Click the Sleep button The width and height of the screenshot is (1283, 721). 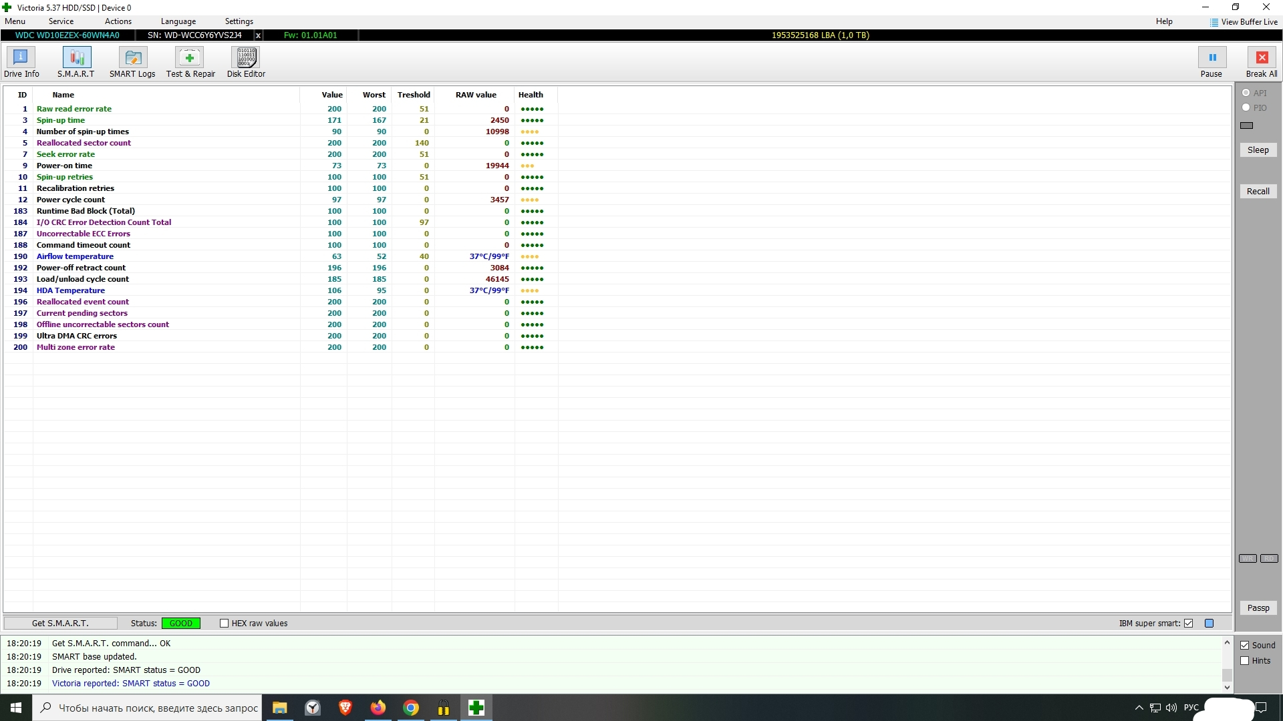[x=1258, y=150]
